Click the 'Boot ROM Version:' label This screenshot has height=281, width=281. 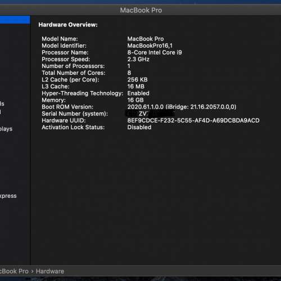click(67, 107)
